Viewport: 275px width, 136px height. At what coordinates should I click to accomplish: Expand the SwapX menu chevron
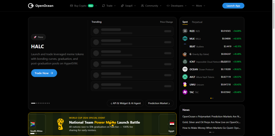coord(135,6)
